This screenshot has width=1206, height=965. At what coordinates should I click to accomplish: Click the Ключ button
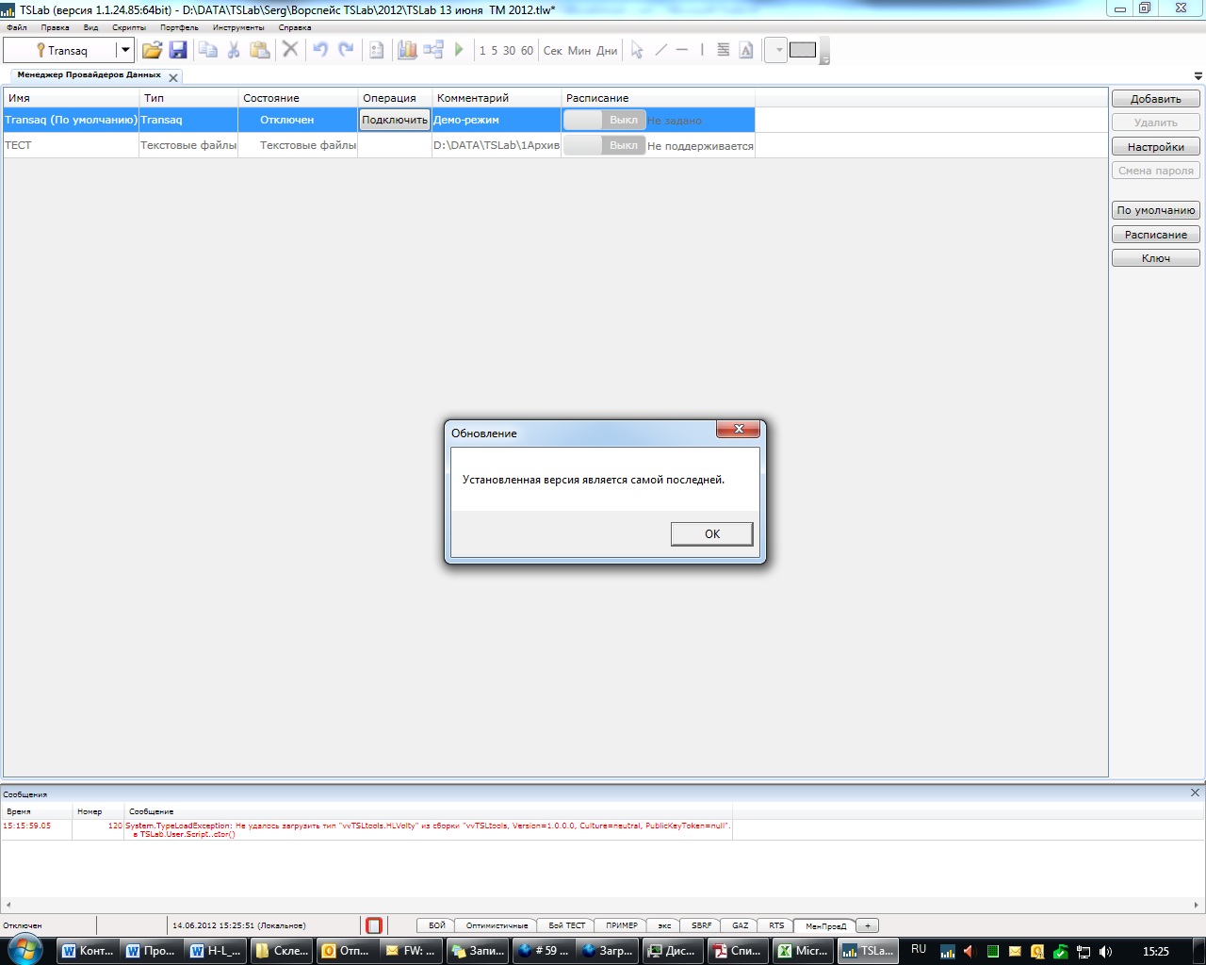(1156, 258)
